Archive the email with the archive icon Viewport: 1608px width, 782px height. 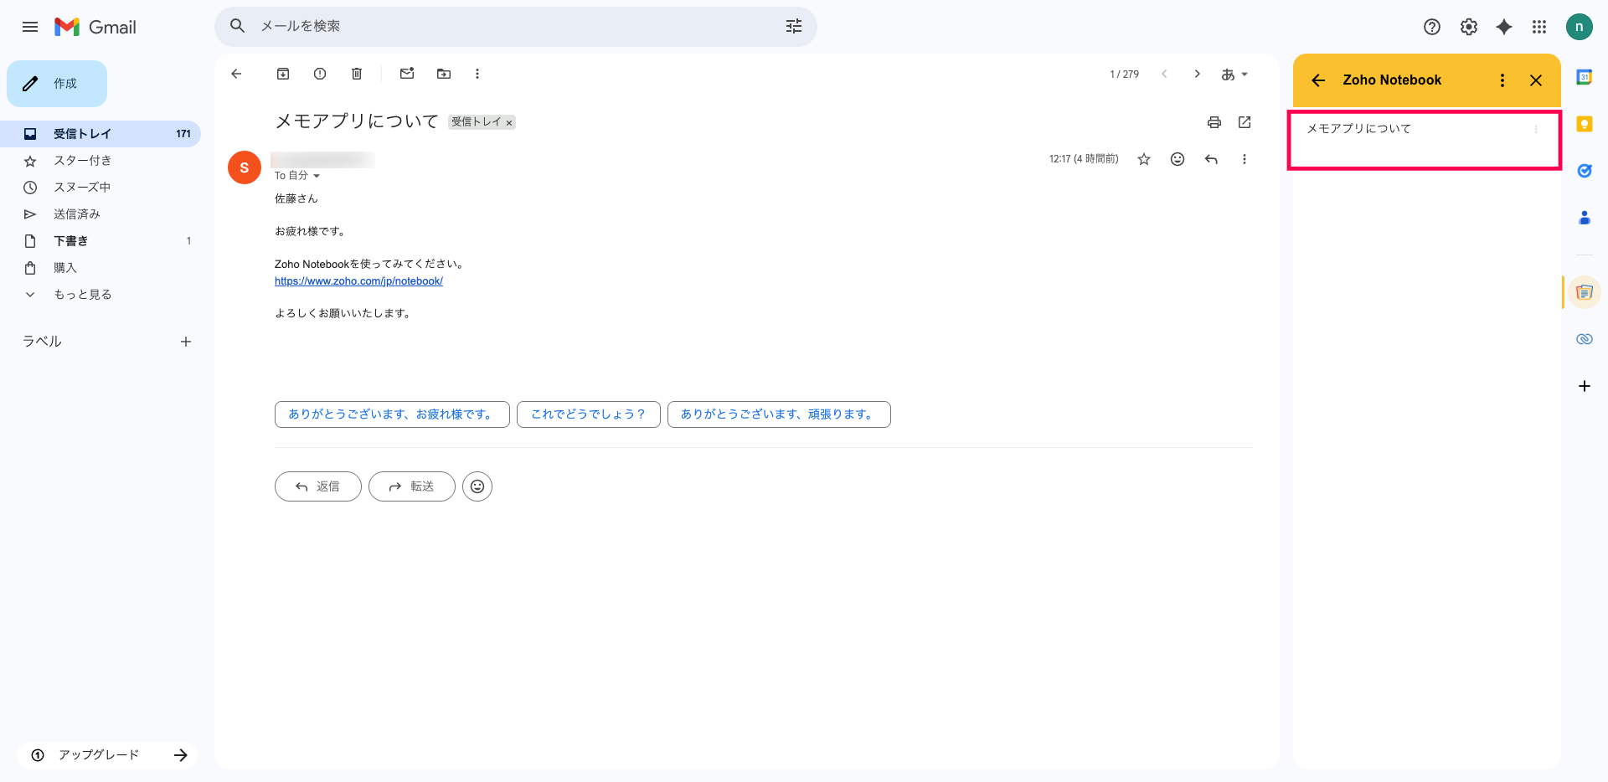click(x=283, y=74)
